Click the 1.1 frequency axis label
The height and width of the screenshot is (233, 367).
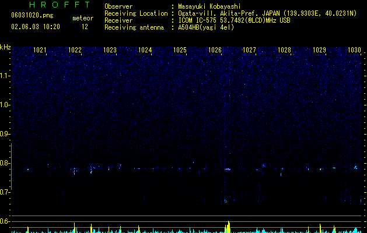tap(5, 76)
